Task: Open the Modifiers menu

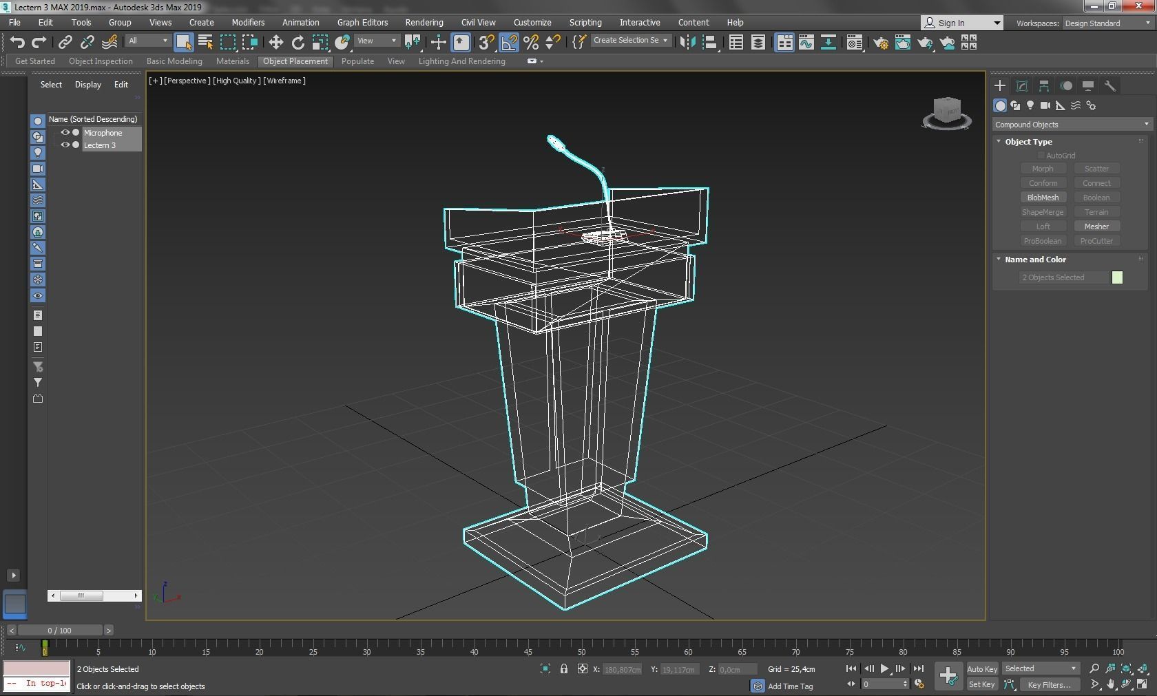Action: click(248, 23)
